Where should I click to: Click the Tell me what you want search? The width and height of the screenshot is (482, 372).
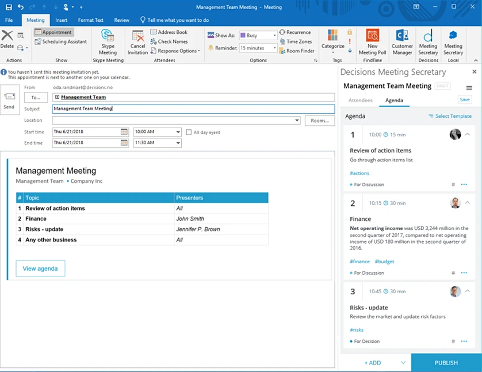(x=175, y=20)
